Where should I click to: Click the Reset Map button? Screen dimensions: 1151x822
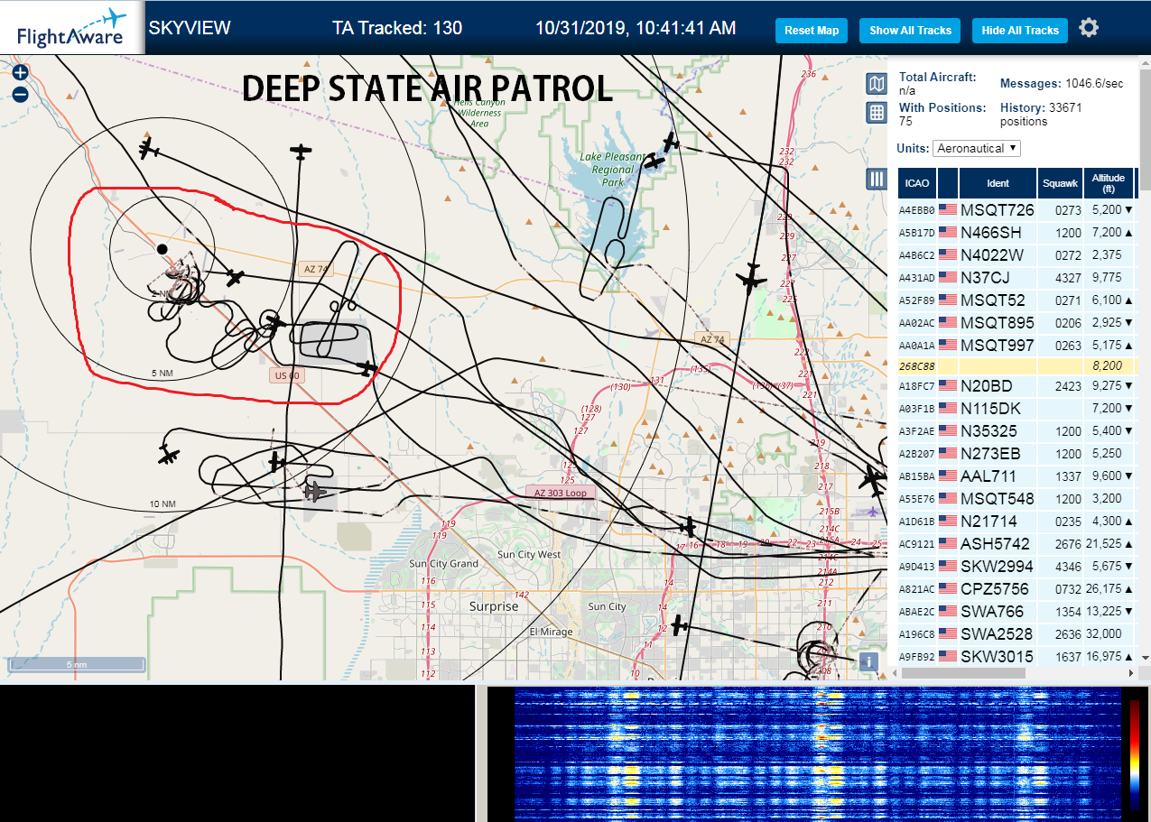tap(812, 30)
